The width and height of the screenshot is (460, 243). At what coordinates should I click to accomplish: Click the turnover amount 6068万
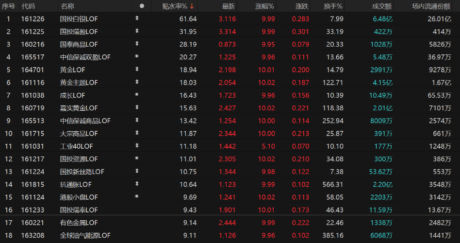(381, 235)
